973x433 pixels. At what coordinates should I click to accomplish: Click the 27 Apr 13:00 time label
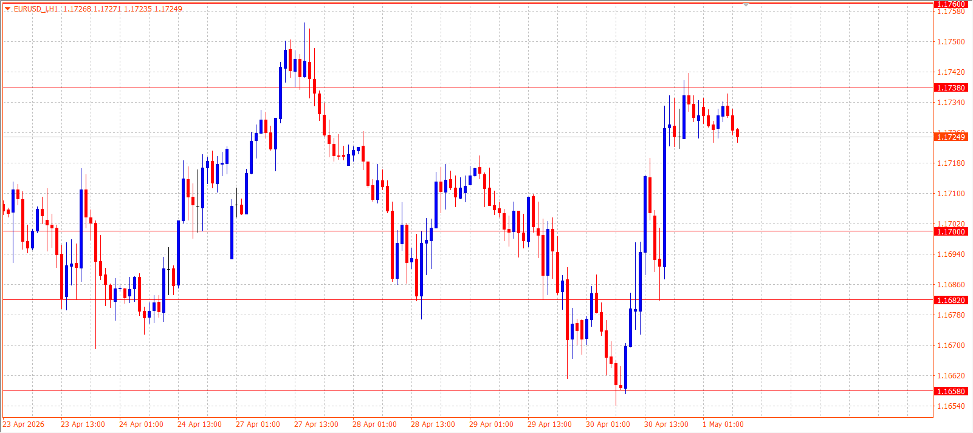pyautogui.click(x=316, y=424)
